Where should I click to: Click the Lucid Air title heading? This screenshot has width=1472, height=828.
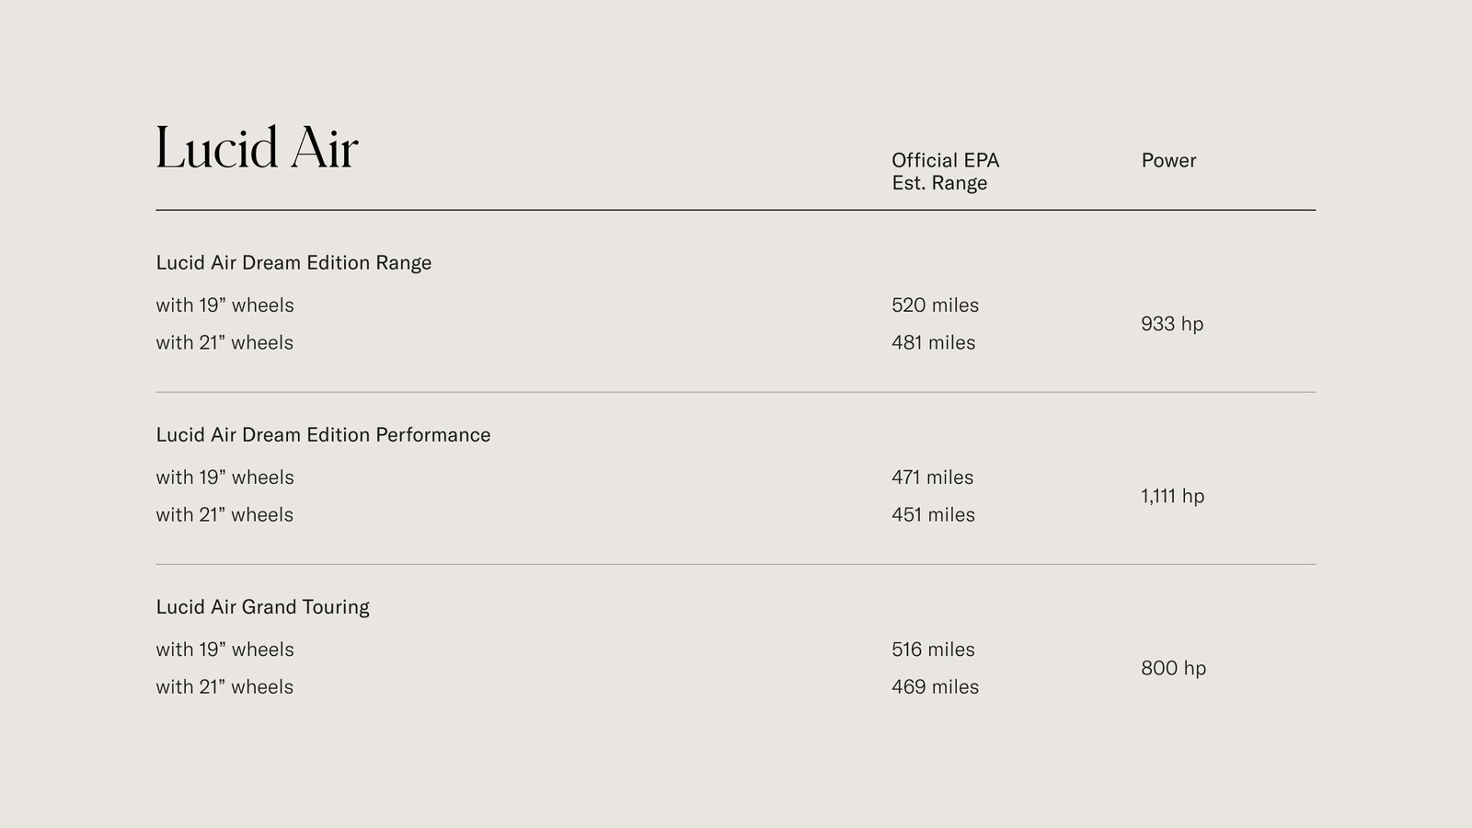pyautogui.click(x=257, y=149)
